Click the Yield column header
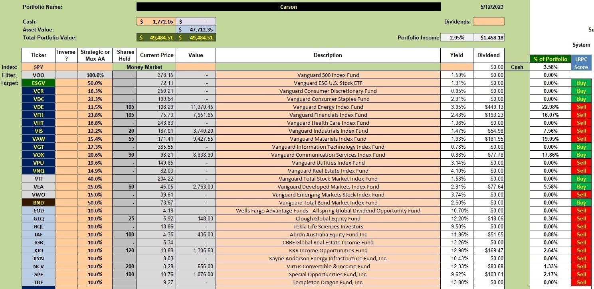This screenshot has width=594, height=289. pos(457,55)
